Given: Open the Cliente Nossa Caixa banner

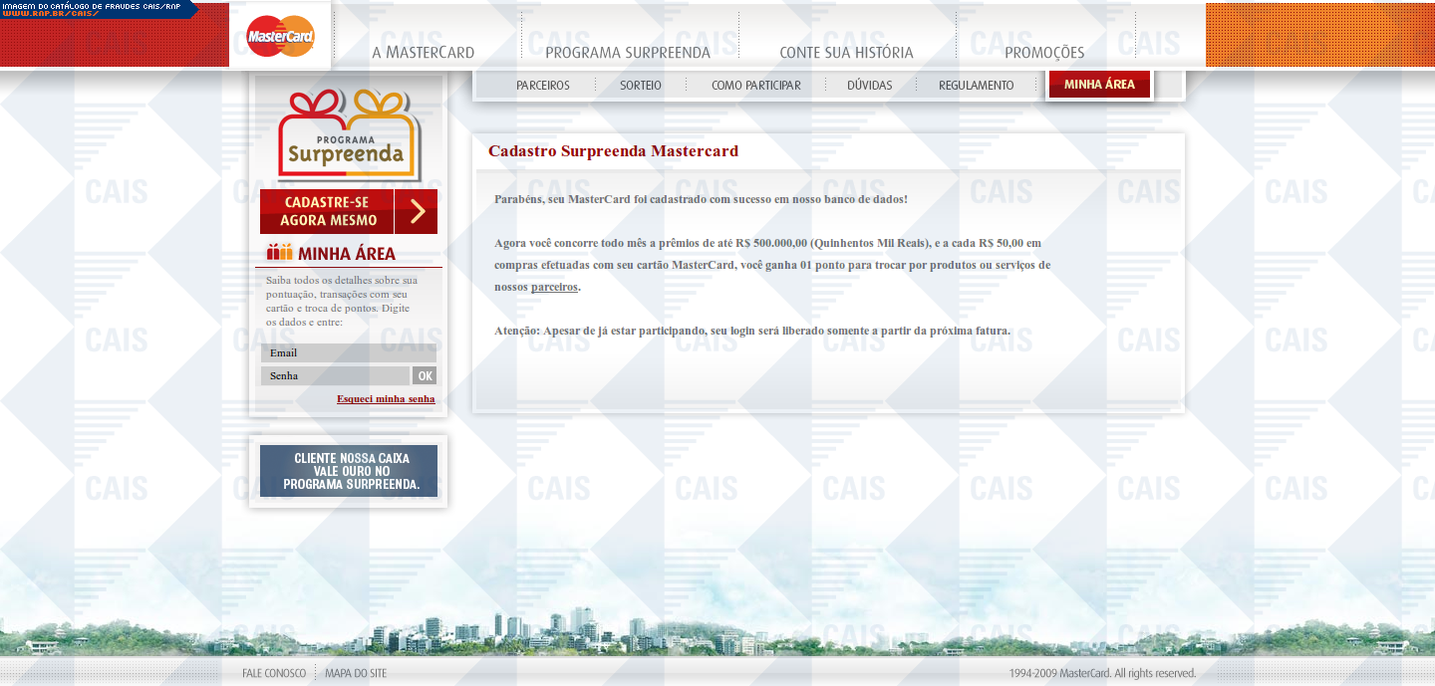Looking at the screenshot, I should pos(348,471).
